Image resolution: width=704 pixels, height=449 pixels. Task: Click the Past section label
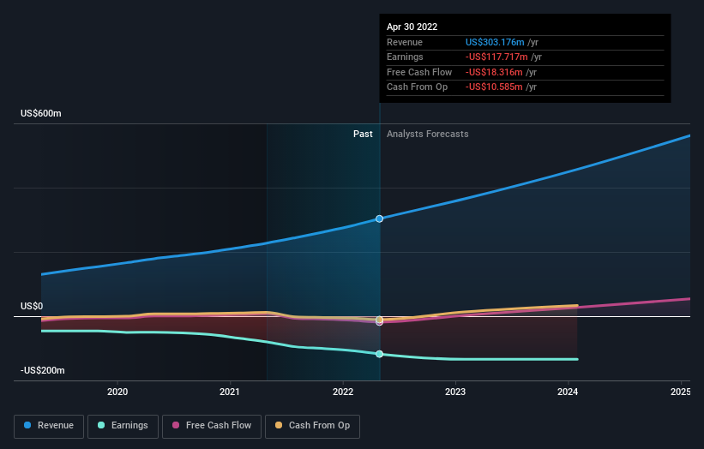pyautogui.click(x=363, y=134)
